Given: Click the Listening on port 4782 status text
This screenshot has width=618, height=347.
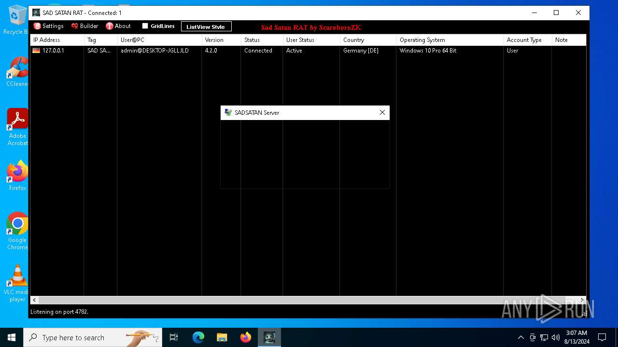Looking at the screenshot, I should (x=59, y=312).
